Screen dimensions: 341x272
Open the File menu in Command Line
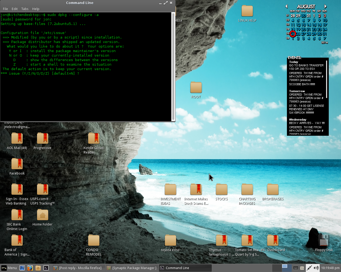(x=5, y=9)
